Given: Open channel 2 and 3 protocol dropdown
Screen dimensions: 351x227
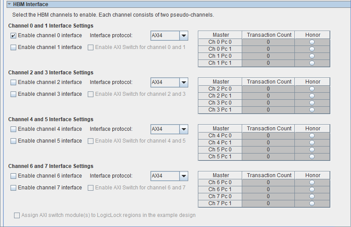Looking at the screenshot, I should 184,82.
